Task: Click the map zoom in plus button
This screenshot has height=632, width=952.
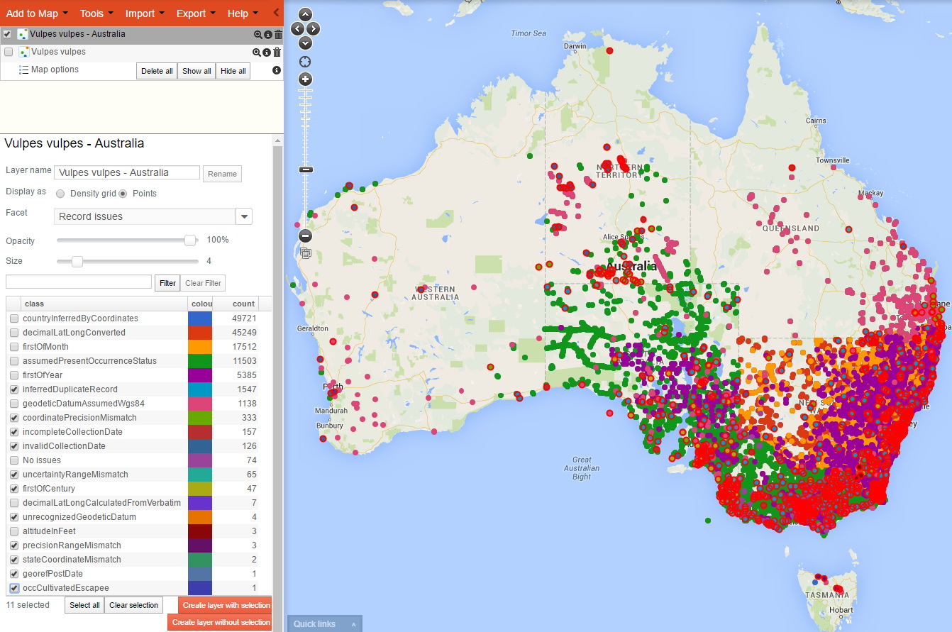Action: (x=305, y=79)
